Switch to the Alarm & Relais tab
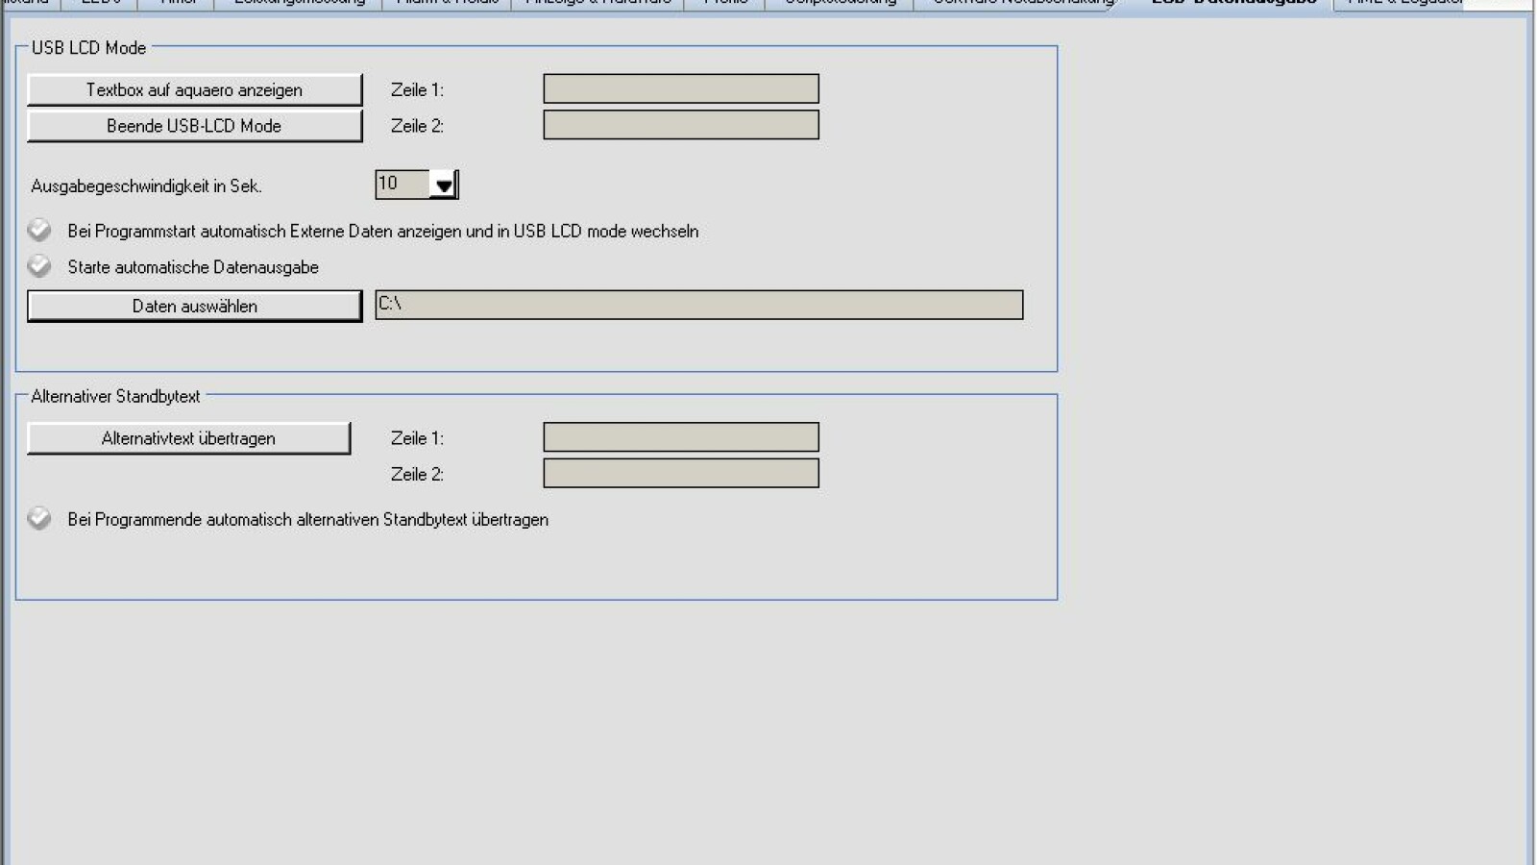The image size is (1537, 865). (448, 3)
